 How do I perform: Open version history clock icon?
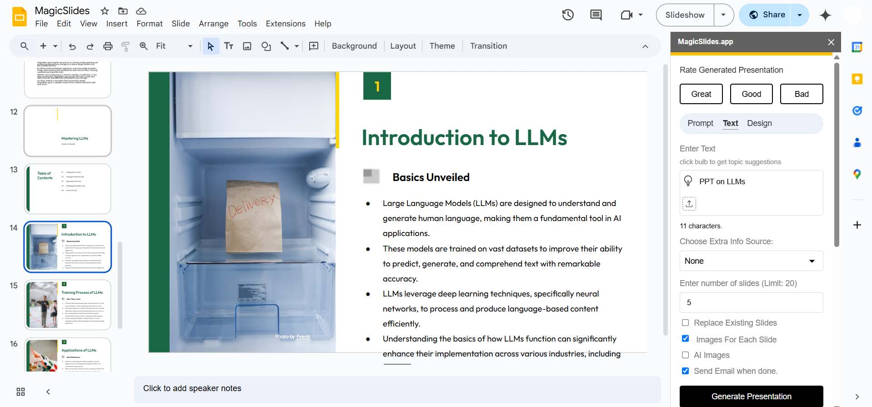[568, 15]
